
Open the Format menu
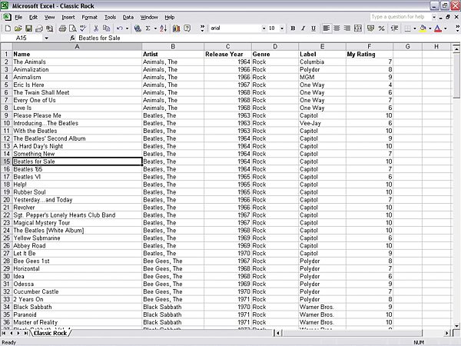[x=89, y=16]
